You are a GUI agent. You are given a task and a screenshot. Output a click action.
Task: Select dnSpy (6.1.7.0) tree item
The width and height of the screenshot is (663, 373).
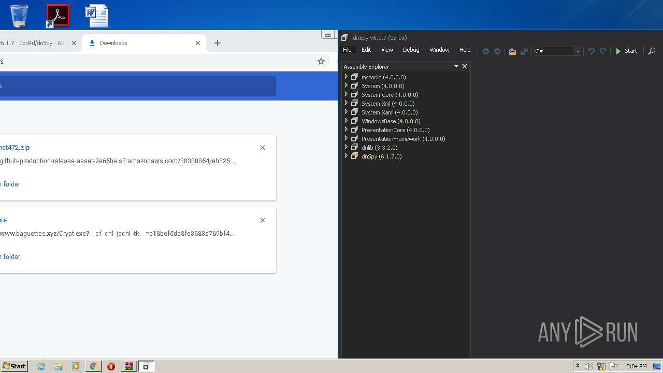(381, 156)
